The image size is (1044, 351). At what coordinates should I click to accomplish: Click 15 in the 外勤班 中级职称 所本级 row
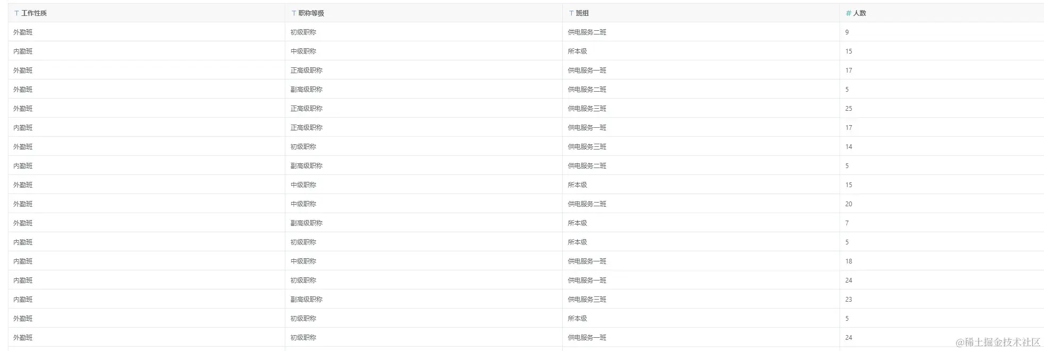(x=848, y=185)
